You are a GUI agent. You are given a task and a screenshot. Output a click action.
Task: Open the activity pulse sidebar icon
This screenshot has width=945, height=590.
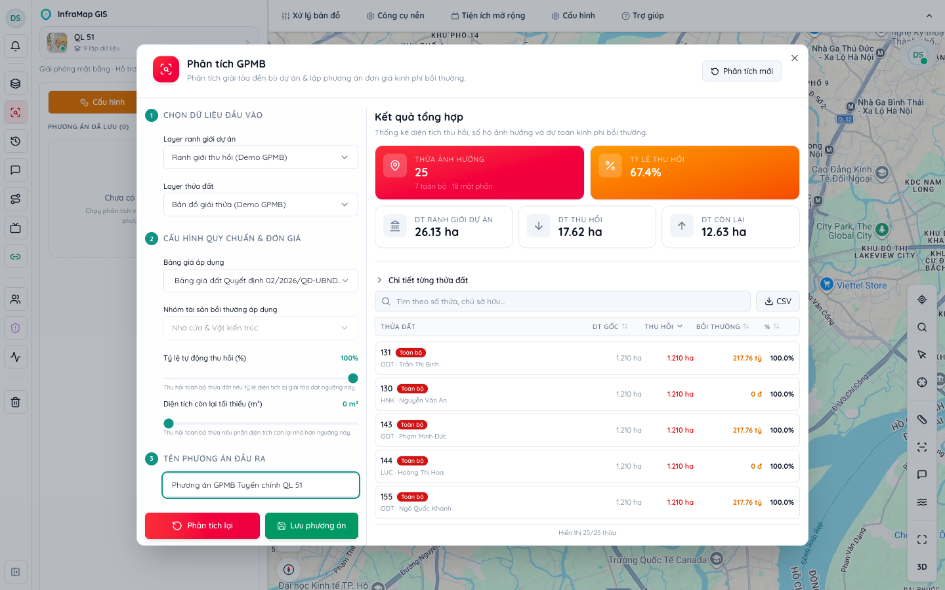coord(16,357)
